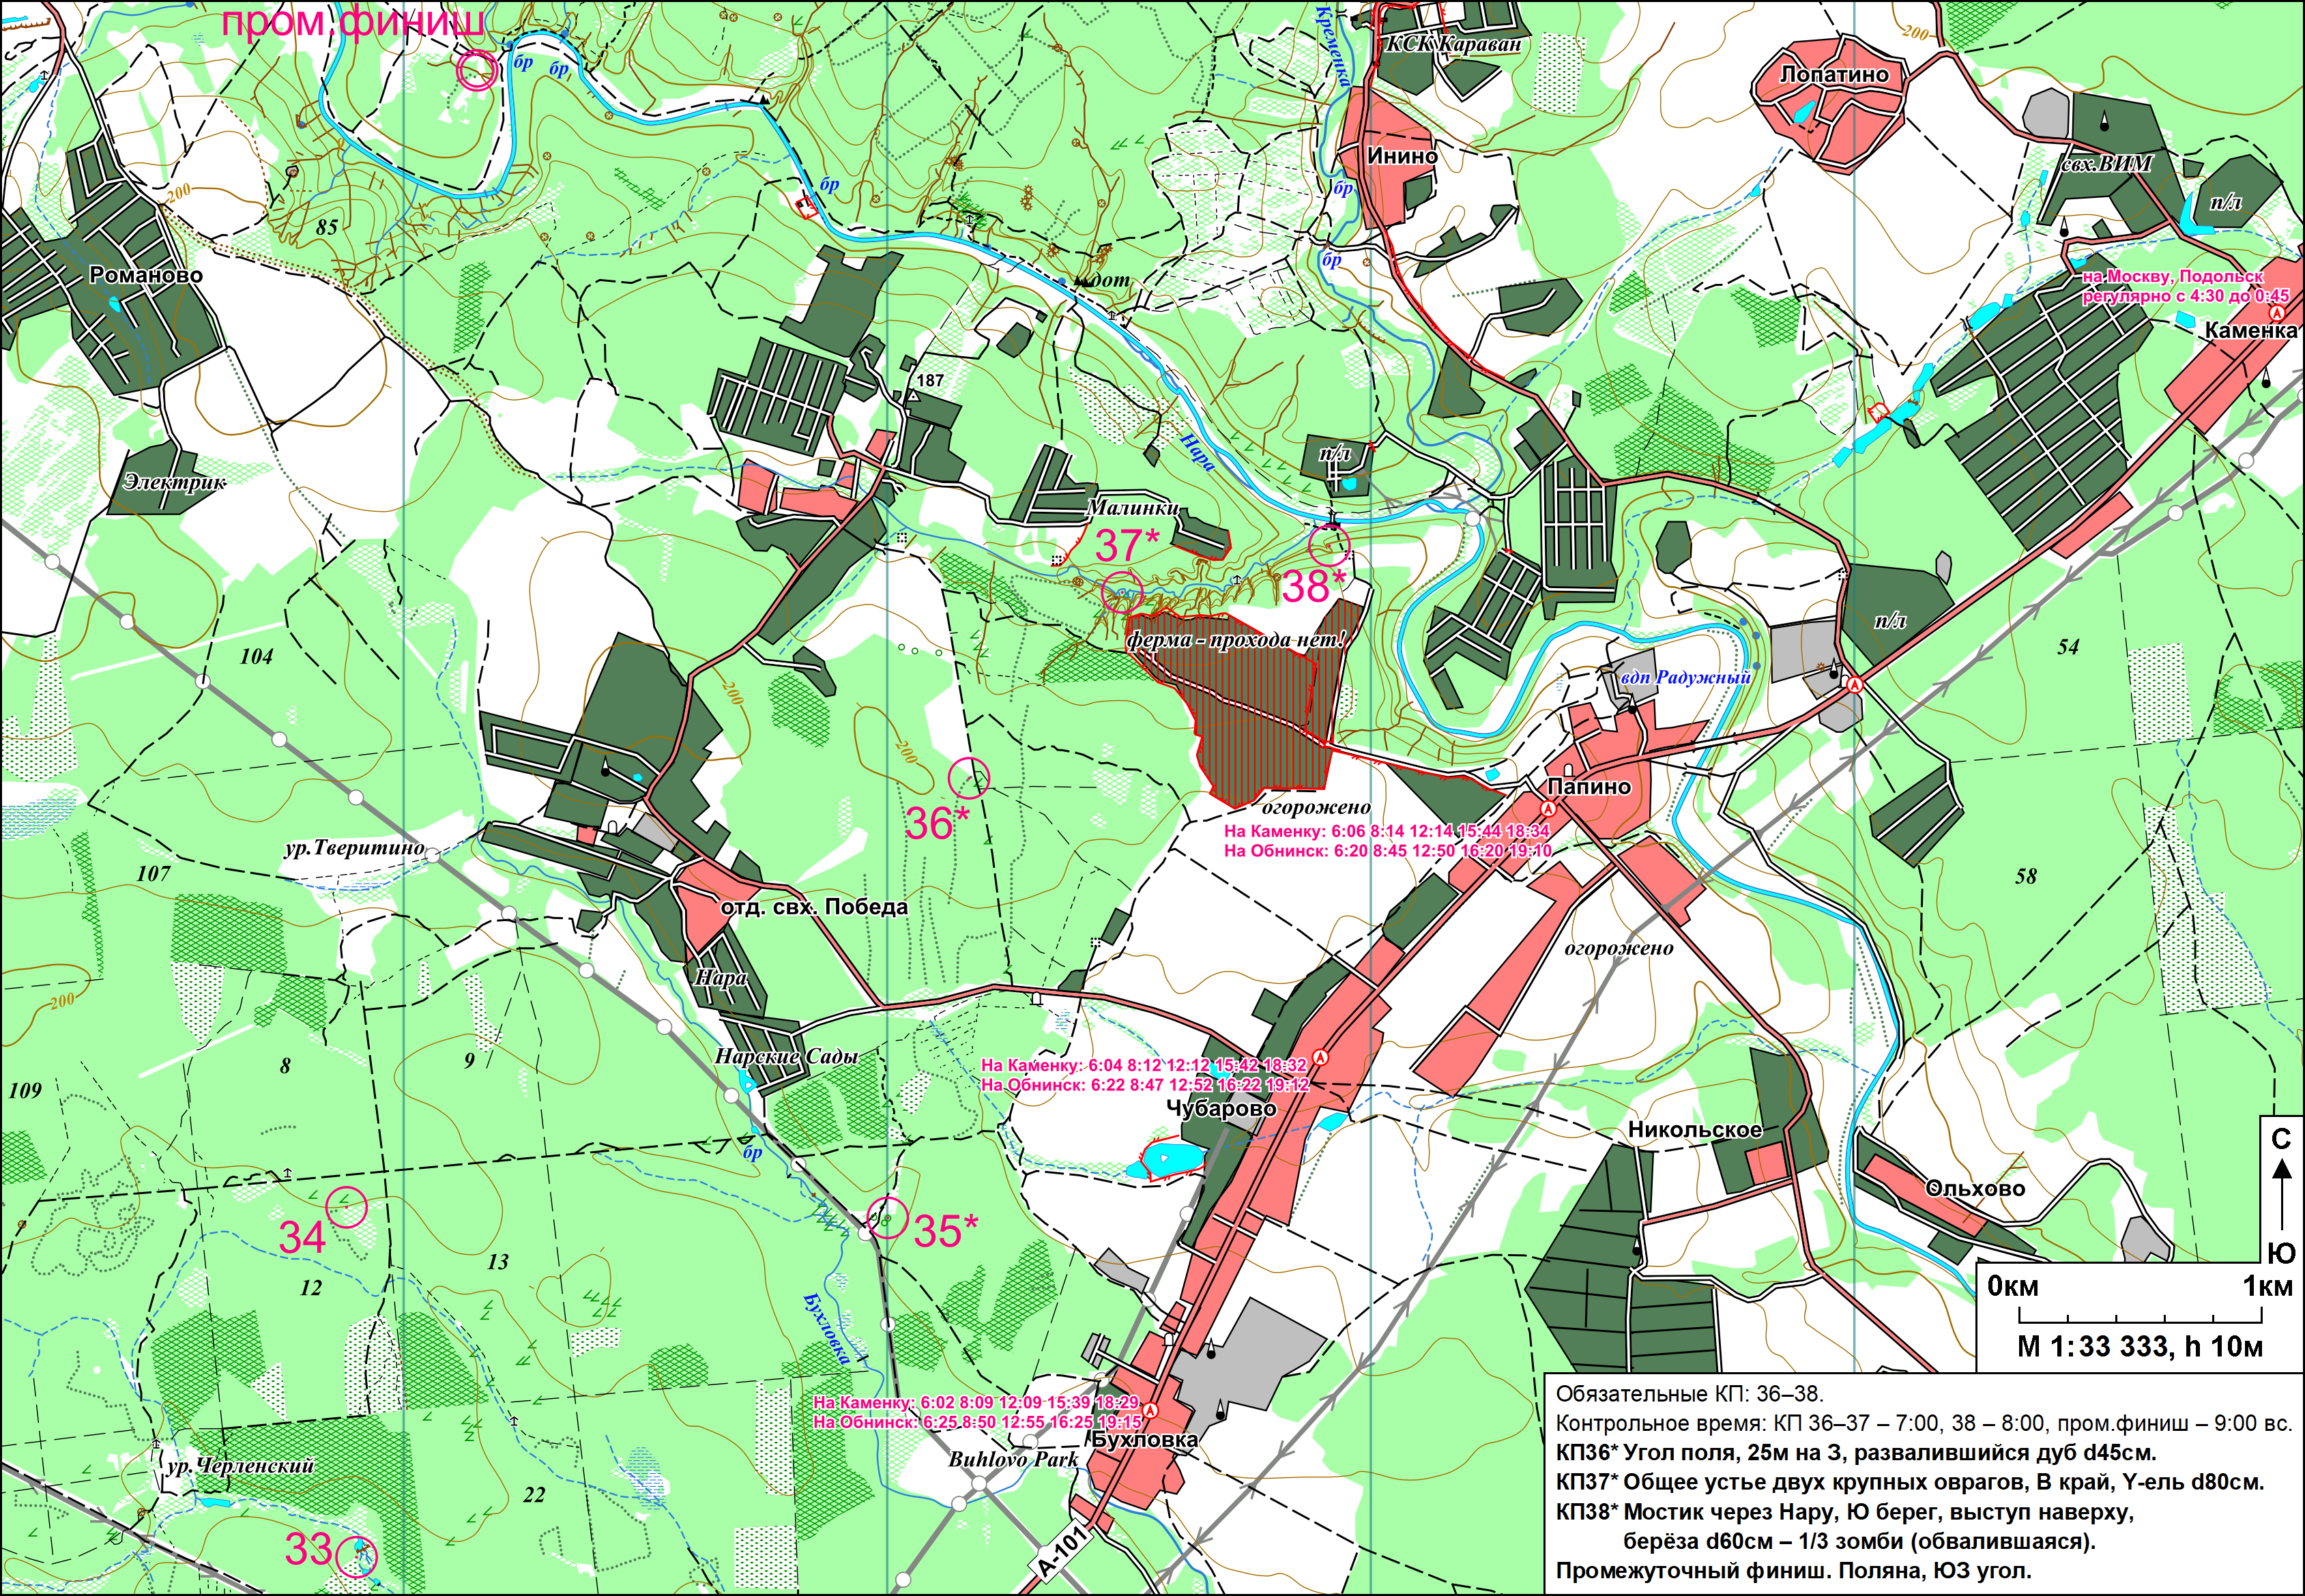This screenshot has width=2305, height=1596.
Task: Click the 187 elevation point mark
Action: pyautogui.click(x=912, y=396)
